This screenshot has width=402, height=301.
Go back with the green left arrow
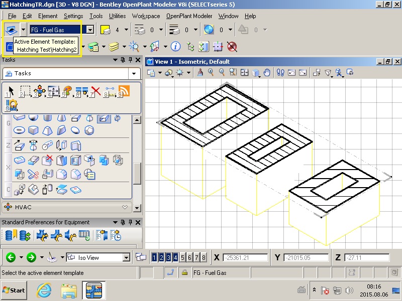coord(11,257)
